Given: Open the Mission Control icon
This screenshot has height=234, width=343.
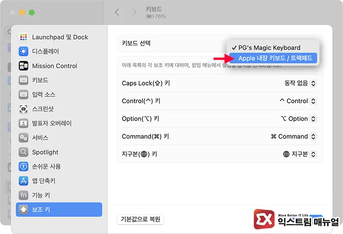Looking at the screenshot, I should (23, 66).
